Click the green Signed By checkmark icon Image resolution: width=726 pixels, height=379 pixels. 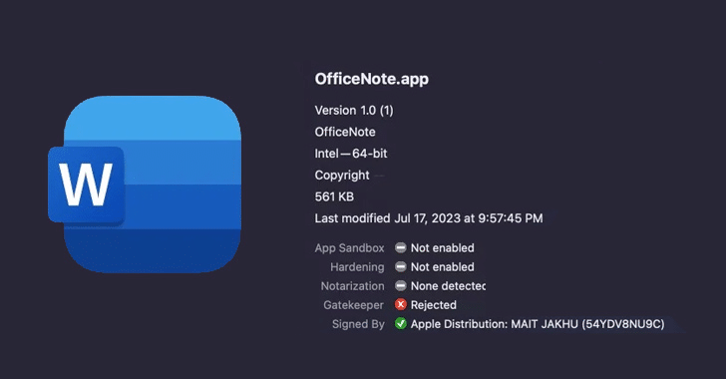(401, 324)
